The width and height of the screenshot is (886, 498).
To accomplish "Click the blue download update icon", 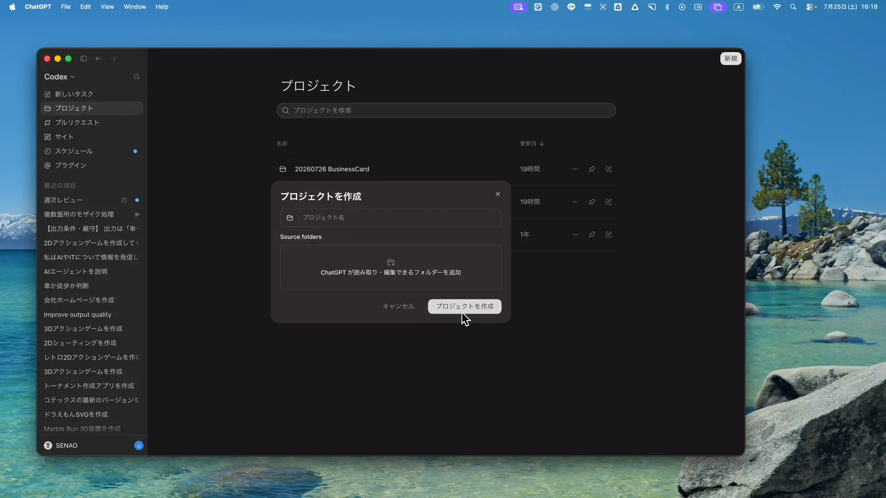I will click(x=138, y=445).
